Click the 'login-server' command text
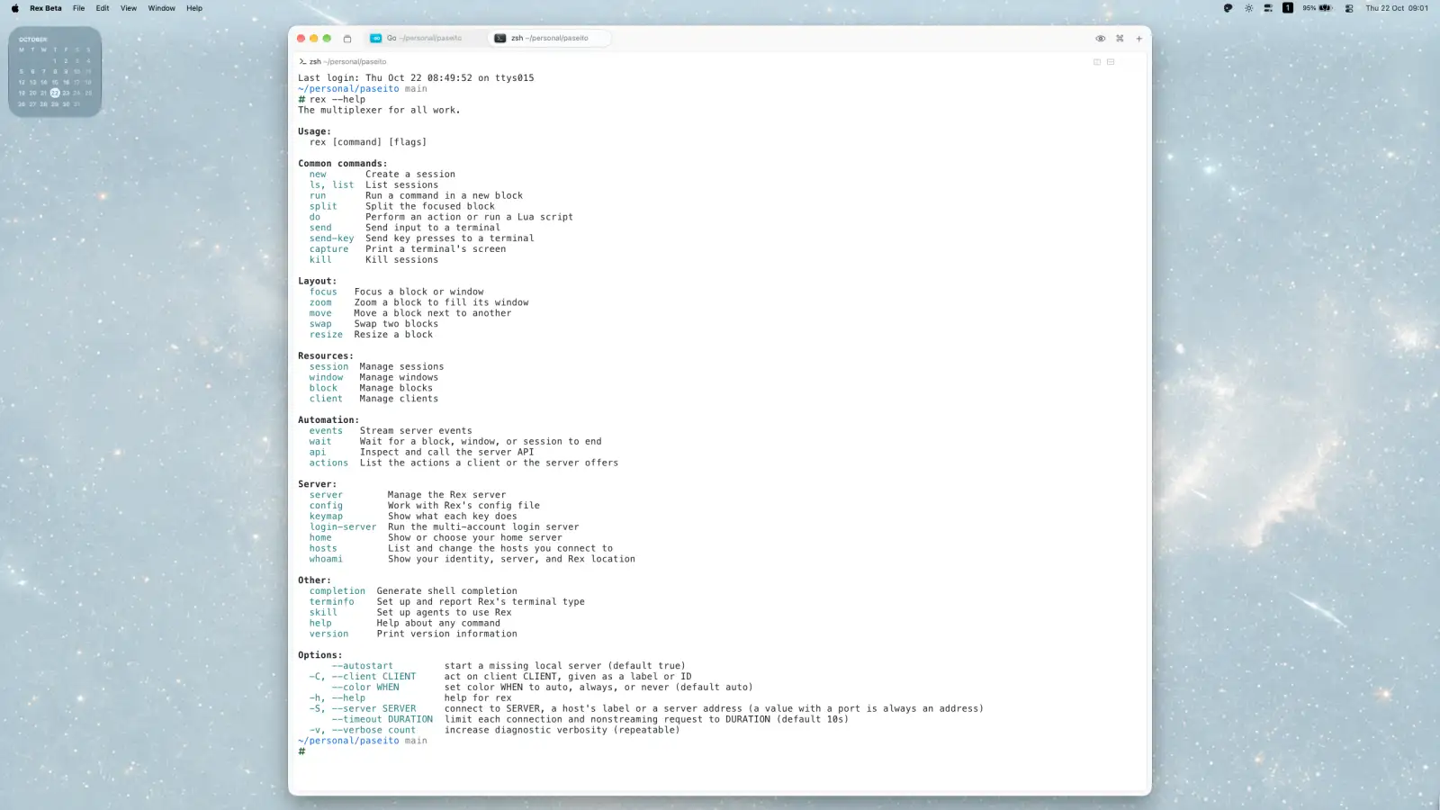 pos(343,527)
